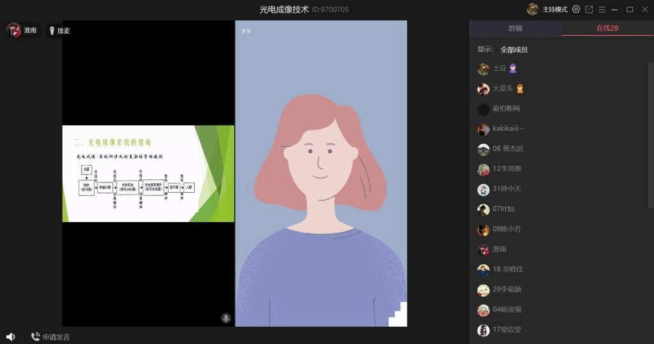Image resolution: width=654 pixels, height=344 pixels.
Task: Toggle the speaker volume icon
Action: click(10, 336)
